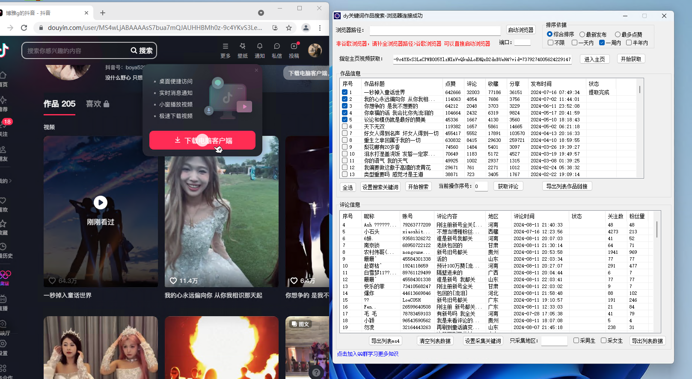Uncheck the 一周内 checkbox
This screenshot has height=379, width=692.
pos(602,42)
